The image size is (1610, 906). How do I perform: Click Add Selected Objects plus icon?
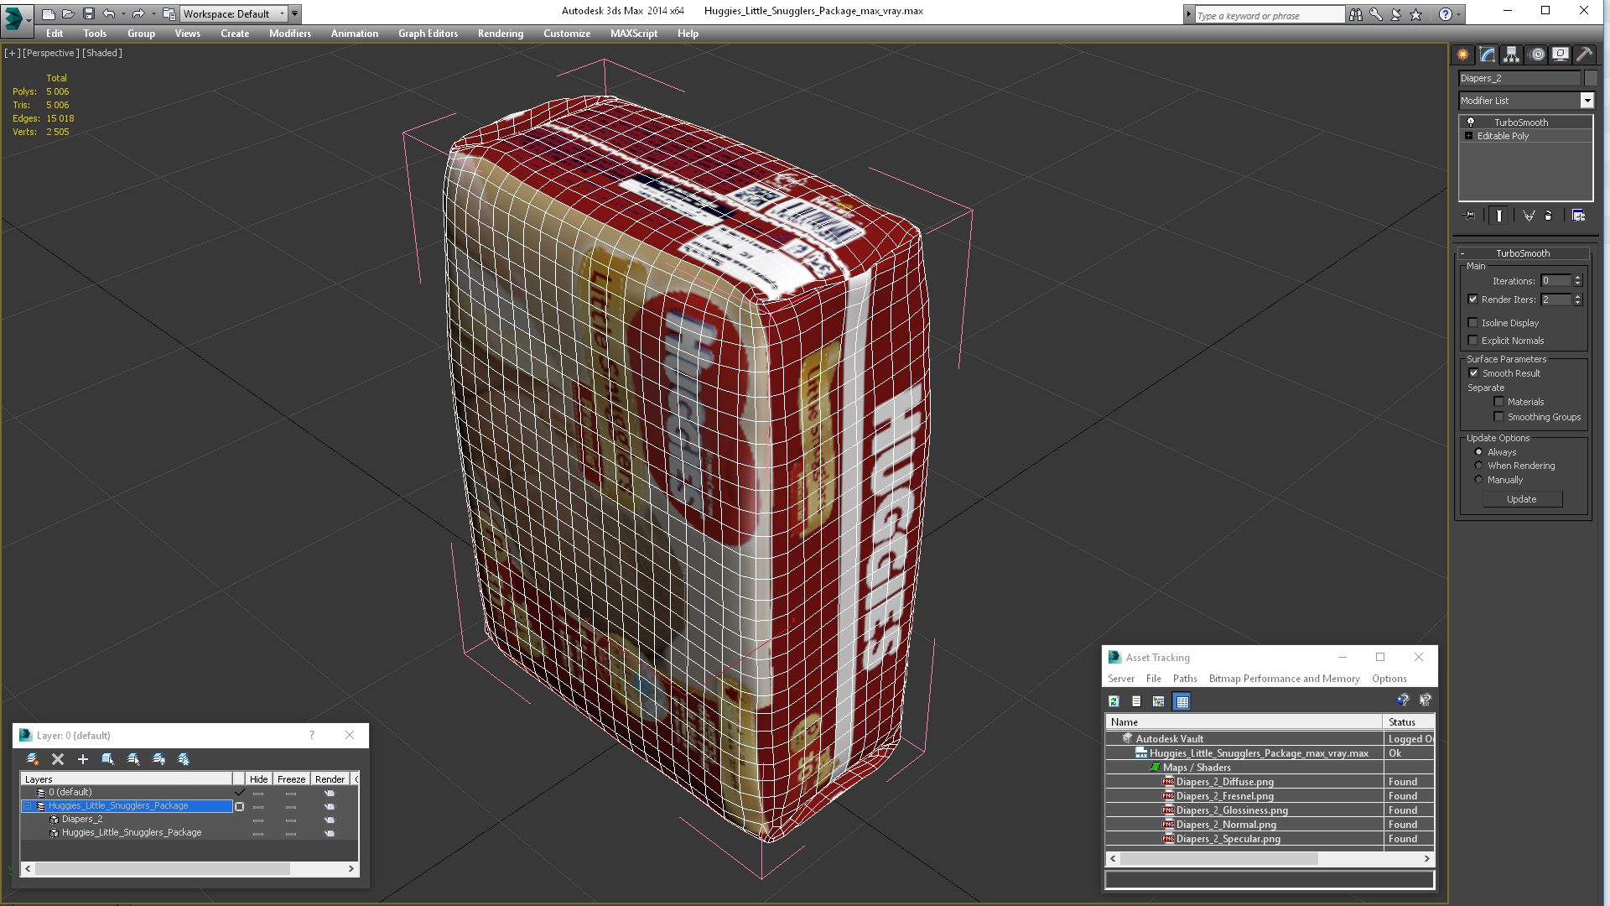point(82,759)
